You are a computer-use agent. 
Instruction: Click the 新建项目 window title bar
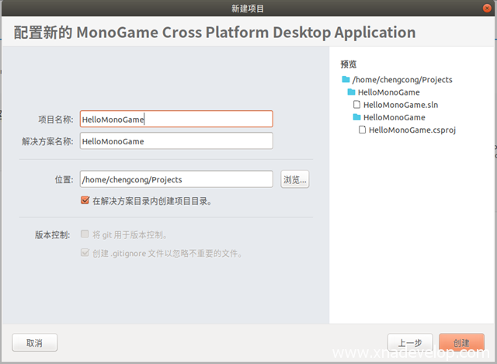click(248, 9)
